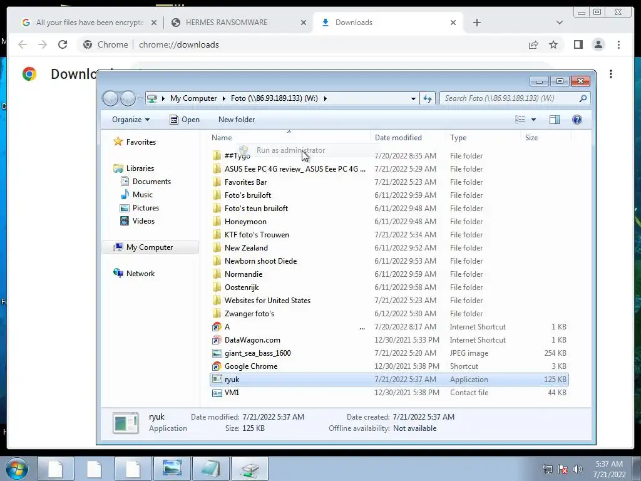Open the taskbar picture viewer icon
The width and height of the screenshot is (641, 481).
(x=172, y=468)
